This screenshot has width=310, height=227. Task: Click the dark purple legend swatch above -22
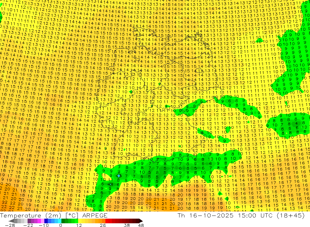click(29, 221)
